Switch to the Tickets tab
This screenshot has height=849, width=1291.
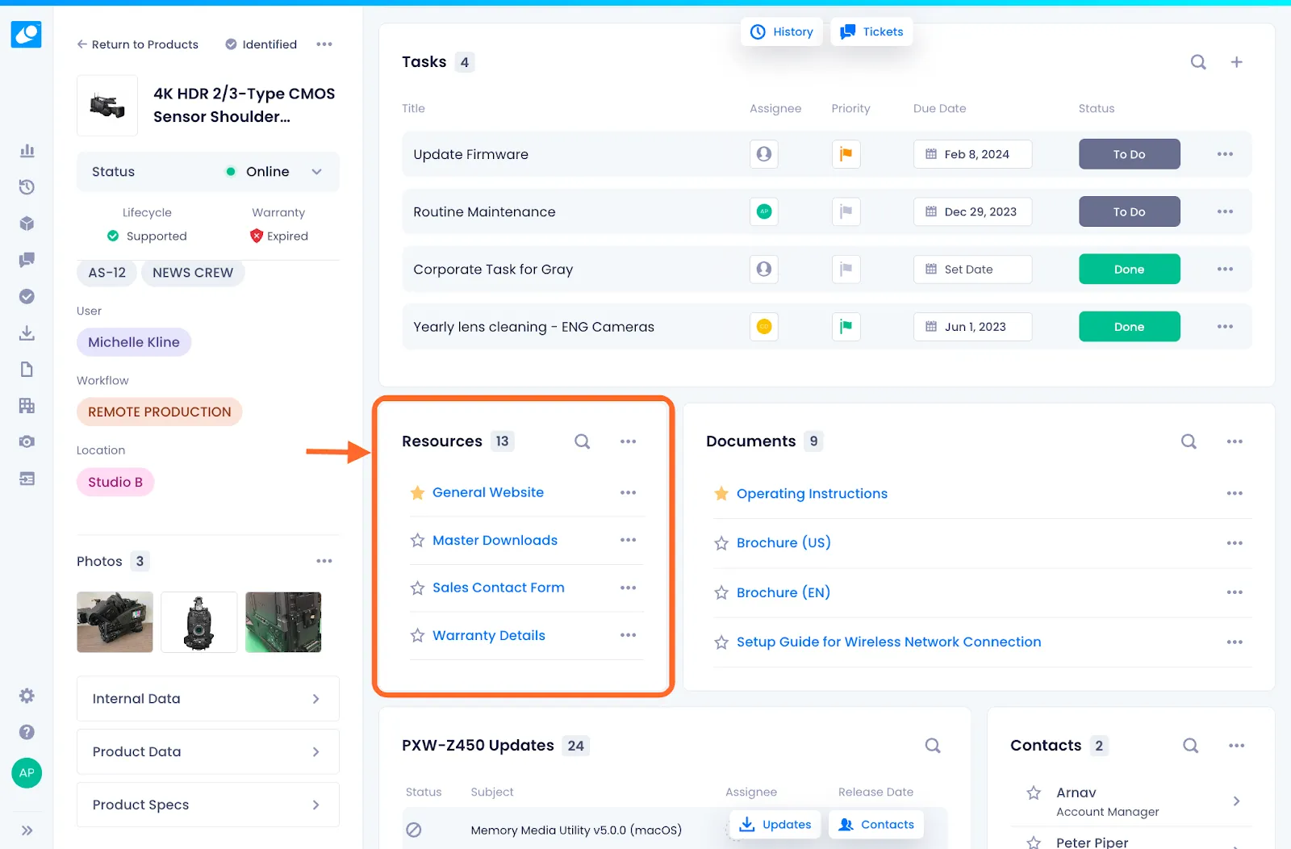tap(871, 31)
